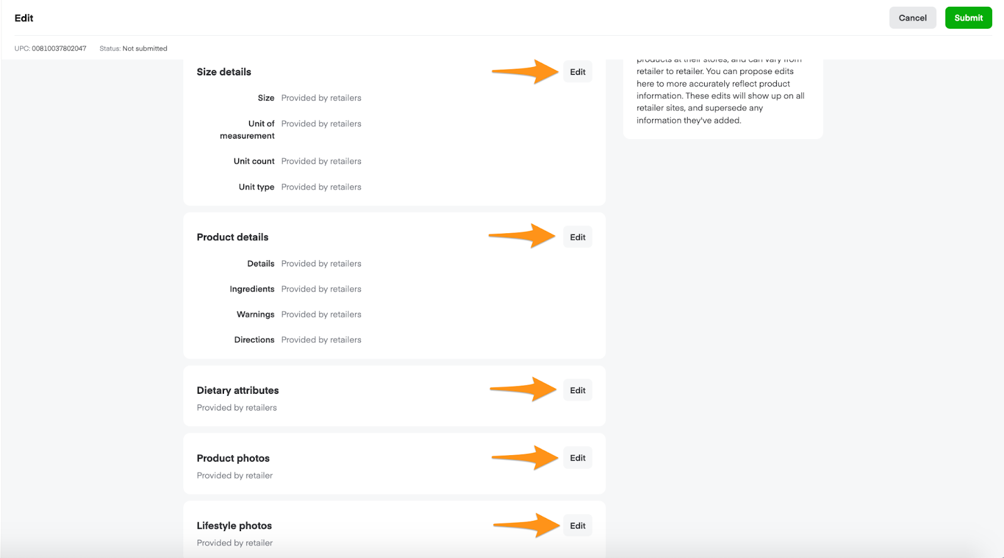Submit the product information edits
This screenshot has width=1004, height=558.
coord(968,18)
